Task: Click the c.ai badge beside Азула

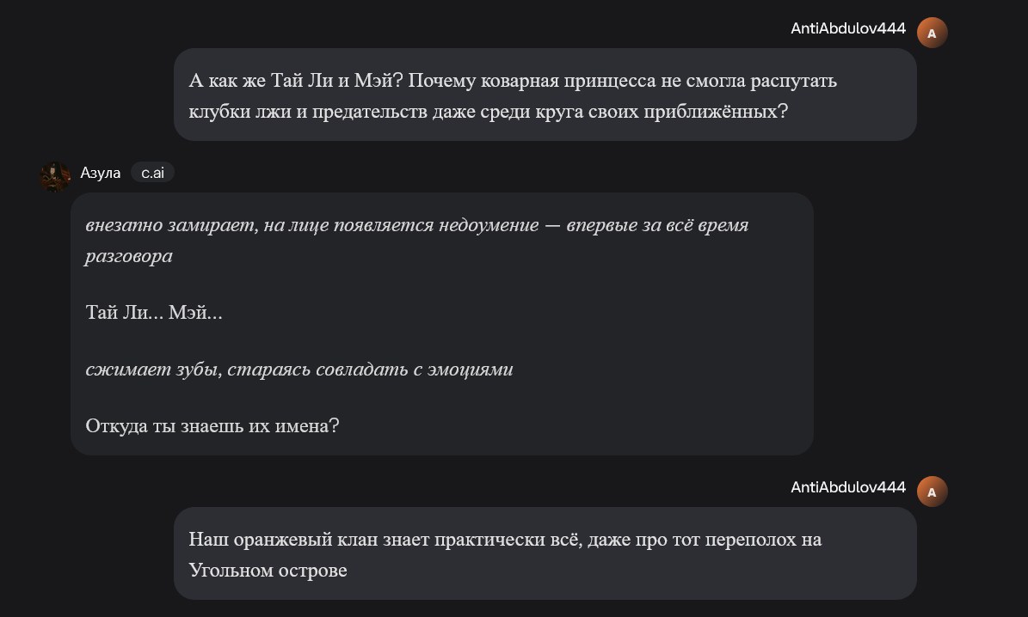Action: [x=152, y=173]
